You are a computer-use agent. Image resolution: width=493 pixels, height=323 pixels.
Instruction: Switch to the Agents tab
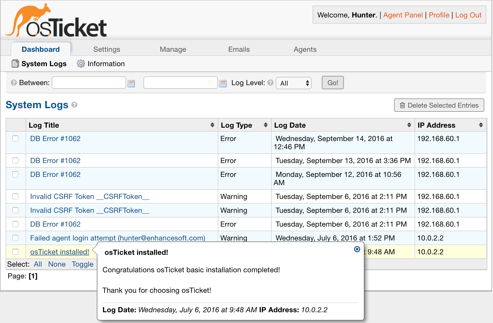point(304,49)
